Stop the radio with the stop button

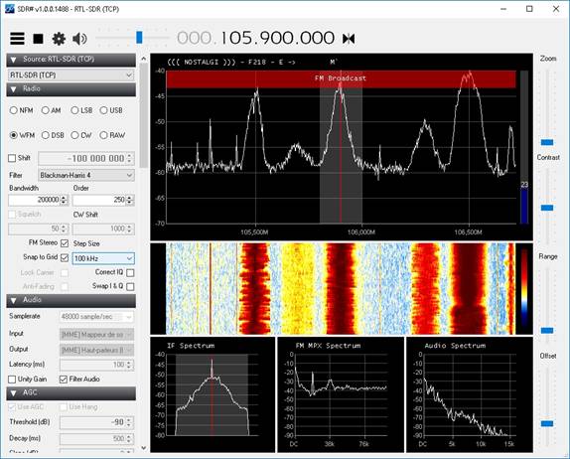(38, 39)
